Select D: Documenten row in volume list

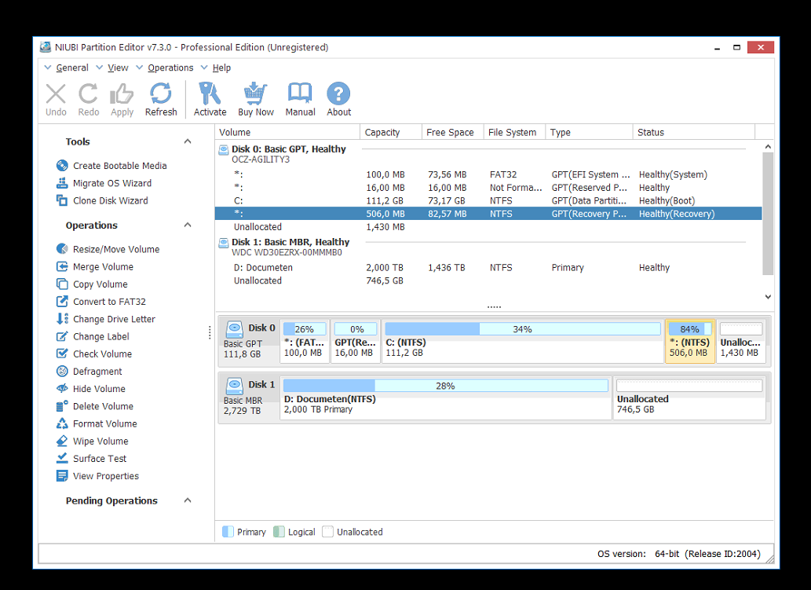coord(263,268)
